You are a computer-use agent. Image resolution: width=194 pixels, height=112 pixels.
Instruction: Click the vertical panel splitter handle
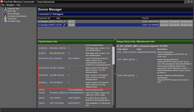[115, 74]
